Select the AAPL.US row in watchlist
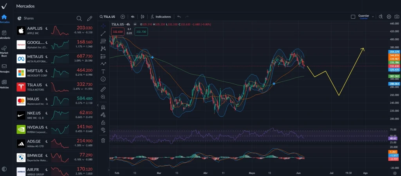This screenshot has width=401, height=176. (55, 30)
